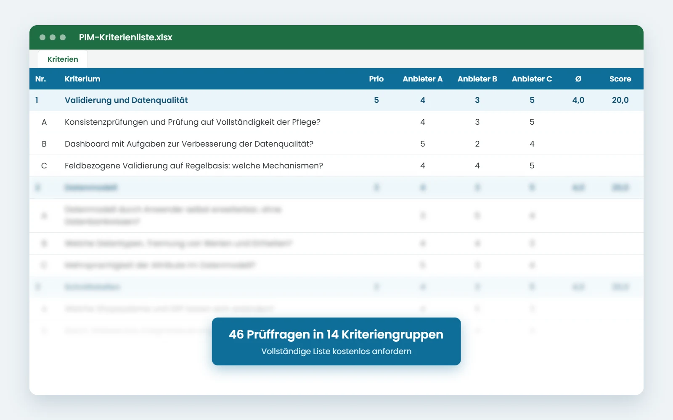
Task: Switch to the Kriterien sheet tab
Action: tap(63, 59)
